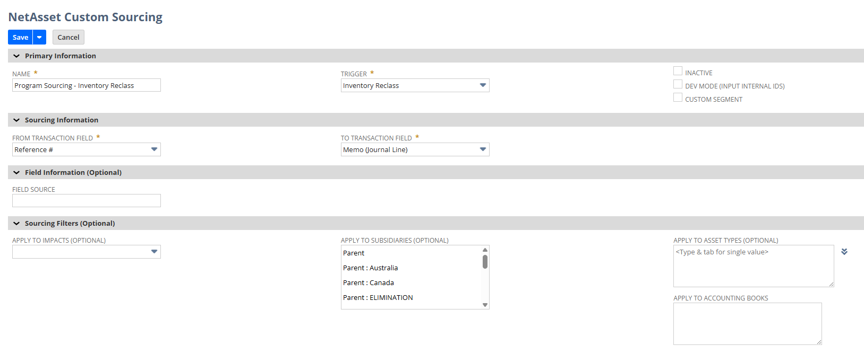Tick the Custom Segment checkbox
864x354 pixels.
click(x=678, y=98)
